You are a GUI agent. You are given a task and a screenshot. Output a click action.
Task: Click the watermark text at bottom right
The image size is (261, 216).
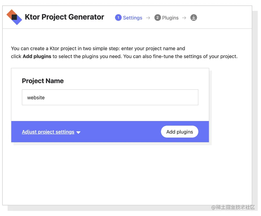tap(233, 207)
